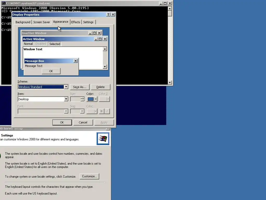Close the preview Message Box with X

click(76, 61)
